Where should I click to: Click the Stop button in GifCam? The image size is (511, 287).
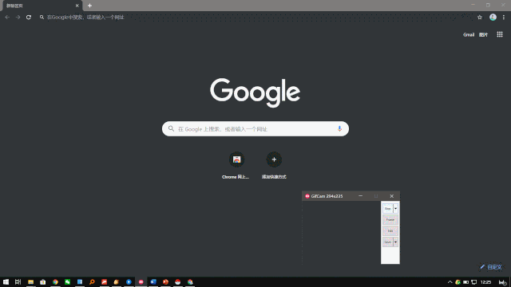387,209
